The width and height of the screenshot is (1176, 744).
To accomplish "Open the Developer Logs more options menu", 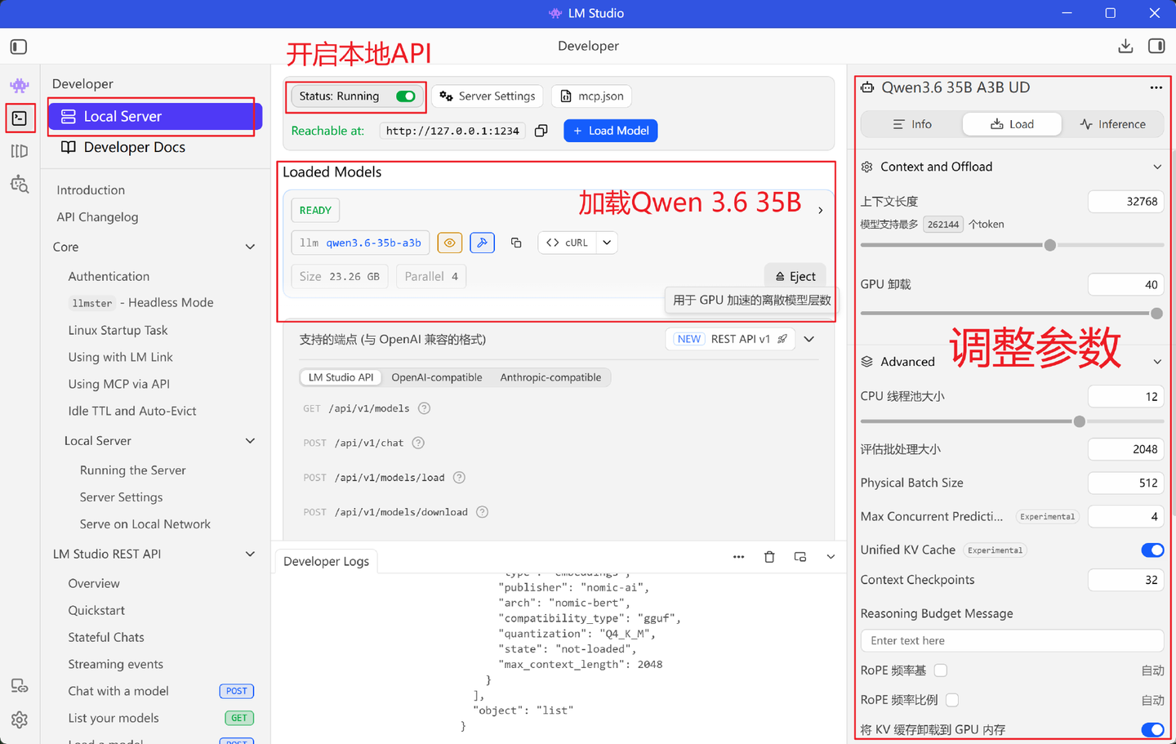I will (x=738, y=557).
